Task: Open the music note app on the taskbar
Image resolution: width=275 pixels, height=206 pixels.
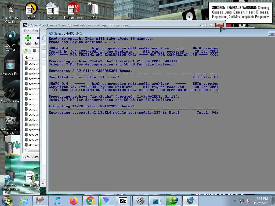Action: pos(57,201)
